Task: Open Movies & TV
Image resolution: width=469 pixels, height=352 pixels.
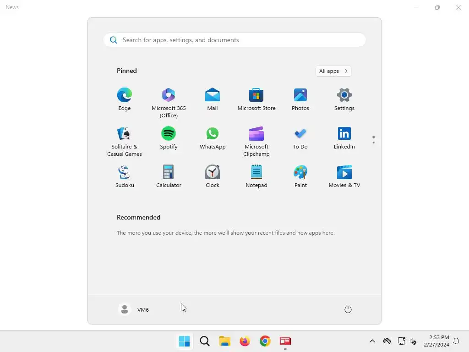Action: 344,176
